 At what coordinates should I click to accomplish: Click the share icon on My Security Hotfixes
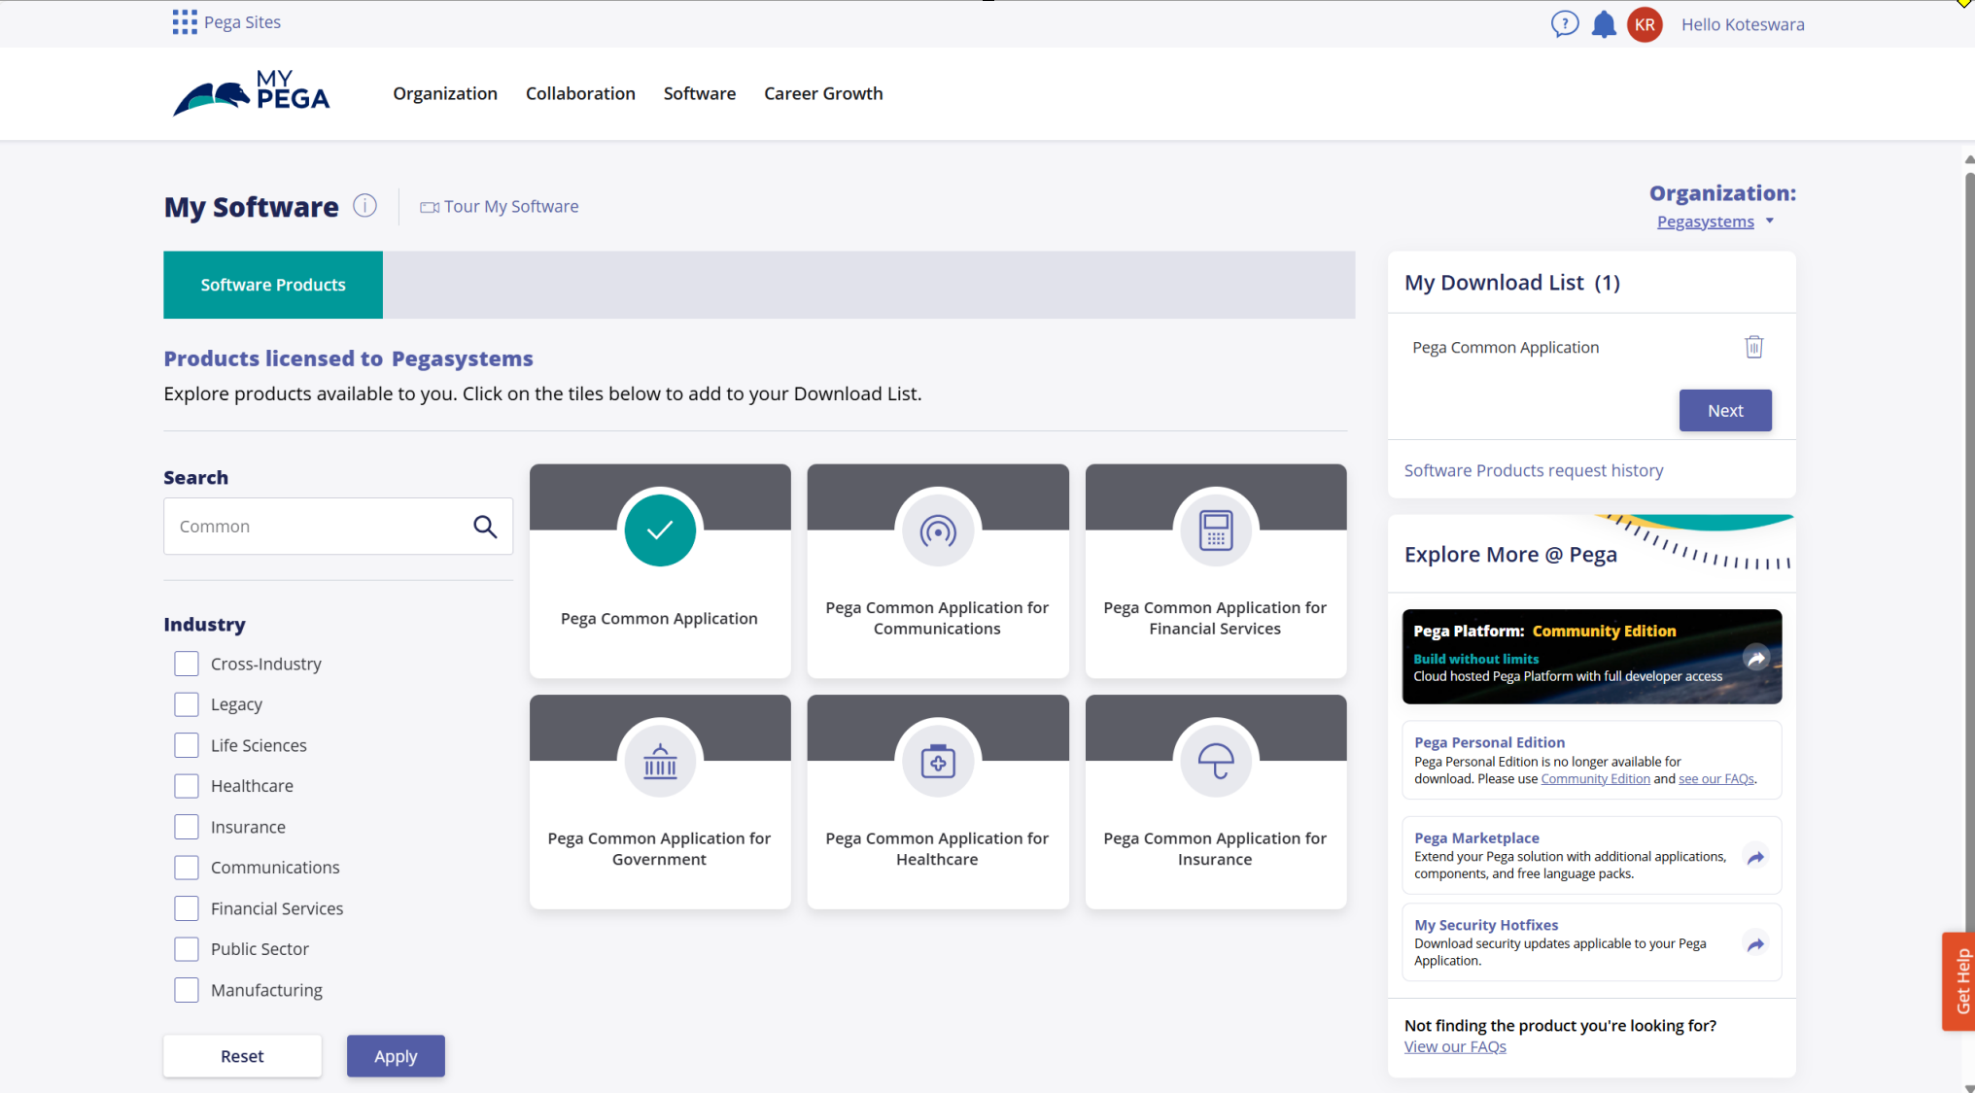1755,943
